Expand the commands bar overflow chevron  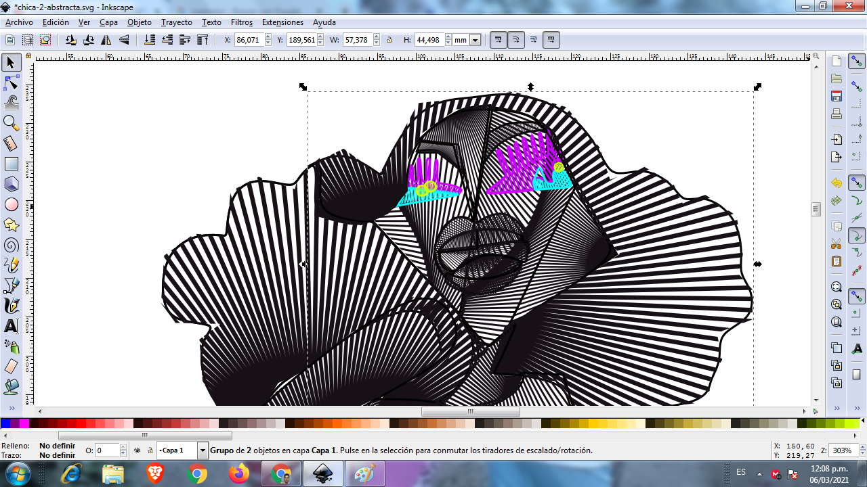[837, 409]
